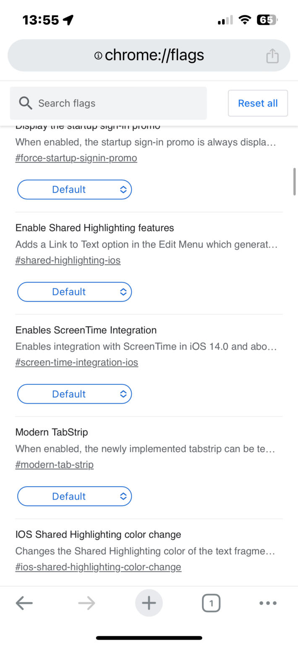
Task: Tap Reset all to restore default flags
Action: pos(258,103)
